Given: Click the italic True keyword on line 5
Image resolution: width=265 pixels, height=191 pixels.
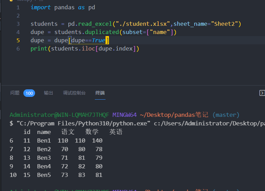Looking at the screenshot, I should pyautogui.click(x=99, y=41).
